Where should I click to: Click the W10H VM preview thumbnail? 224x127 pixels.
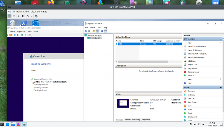click(x=123, y=103)
